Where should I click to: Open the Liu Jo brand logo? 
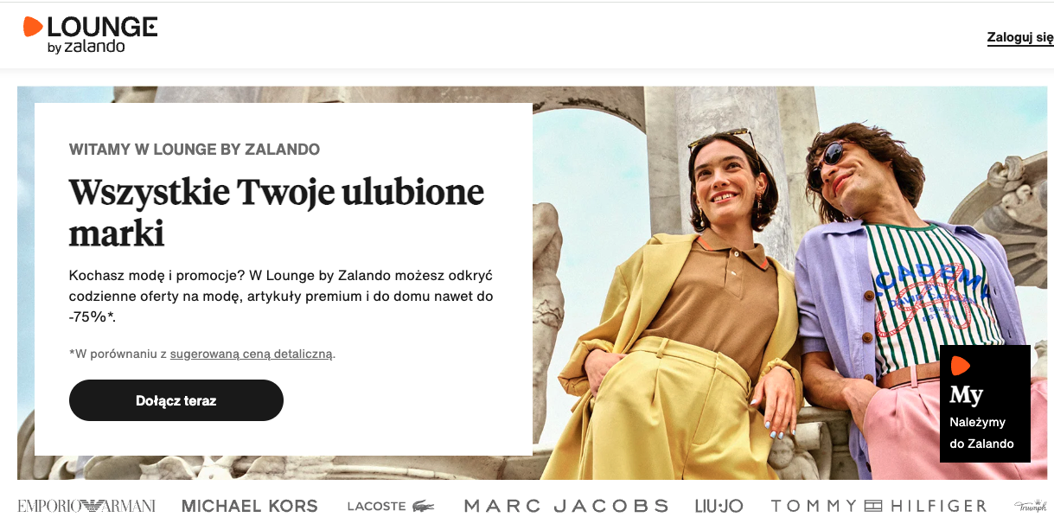click(x=719, y=506)
